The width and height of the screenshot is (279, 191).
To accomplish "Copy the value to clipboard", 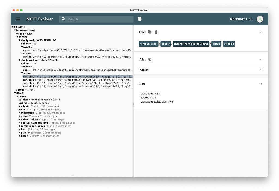I will point(150,60).
